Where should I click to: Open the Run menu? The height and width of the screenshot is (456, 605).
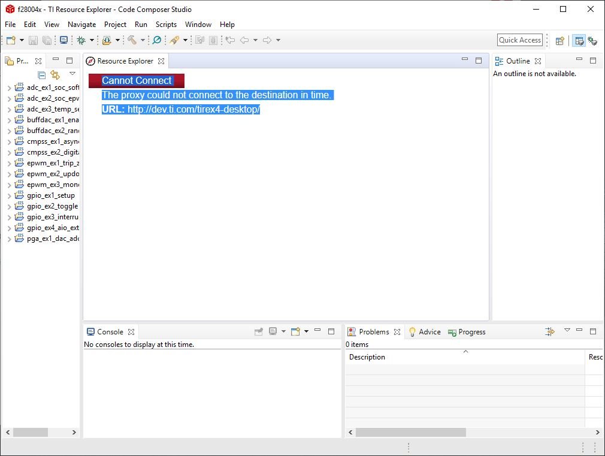141,25
